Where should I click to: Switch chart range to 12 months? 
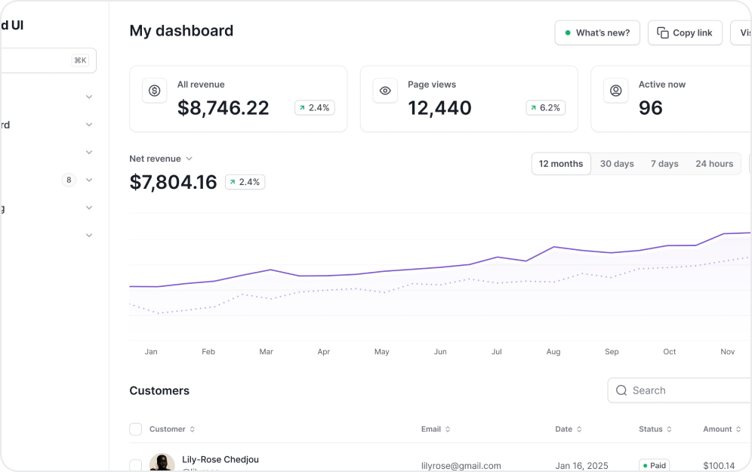[x=561, y=164]
